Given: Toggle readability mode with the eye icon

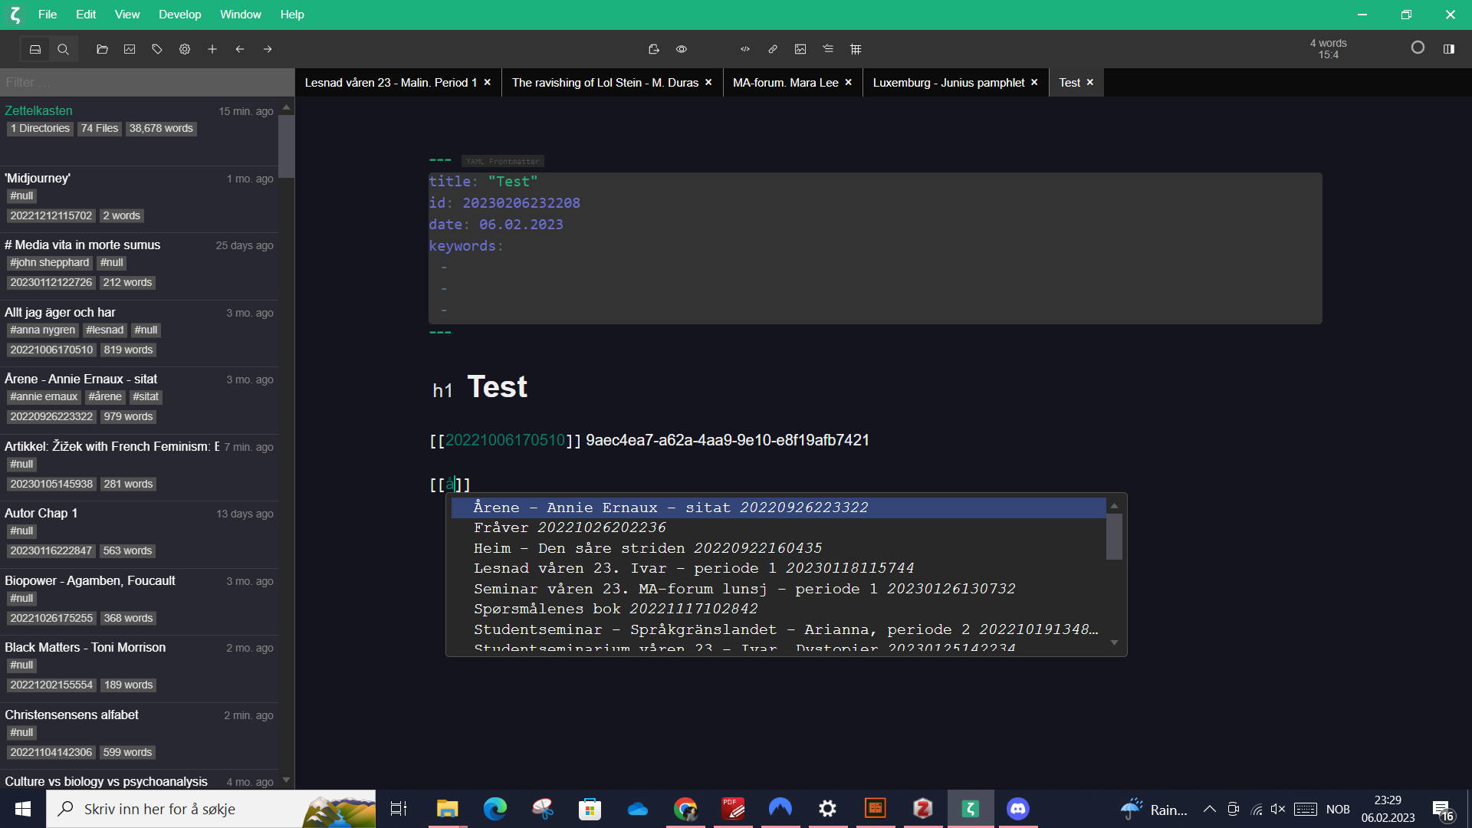Looking at the screenshot, I should 682,48.
